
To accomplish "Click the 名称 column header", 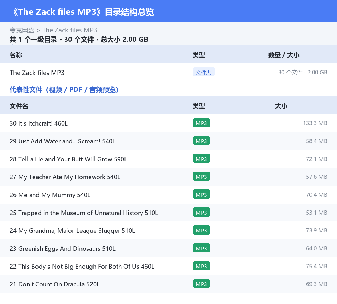I will (x=16, y=55).
